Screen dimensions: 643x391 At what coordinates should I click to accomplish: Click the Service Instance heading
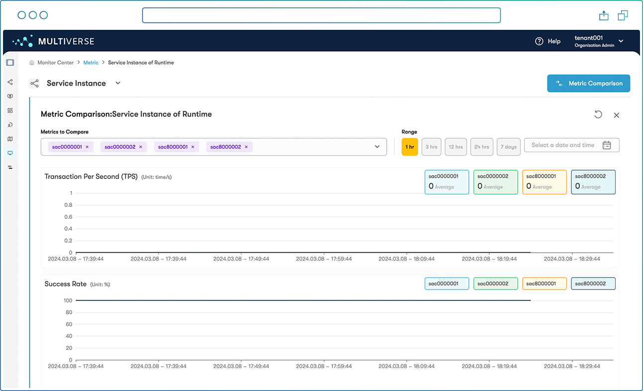click(76, 83)
